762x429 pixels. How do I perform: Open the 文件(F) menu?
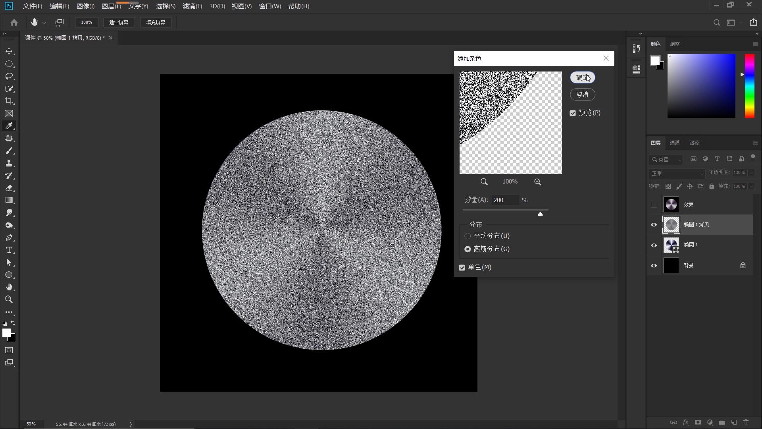pyautogui.click(x=33, y=6)
